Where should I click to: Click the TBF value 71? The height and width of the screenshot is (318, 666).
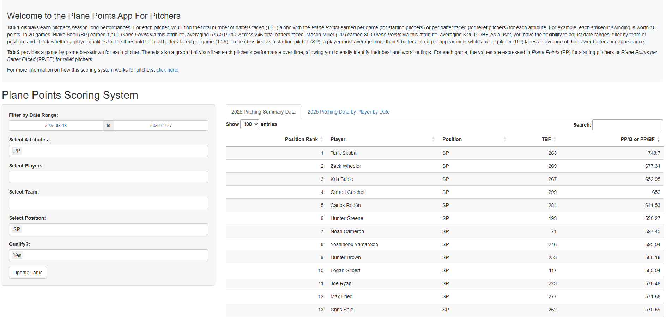554,231
